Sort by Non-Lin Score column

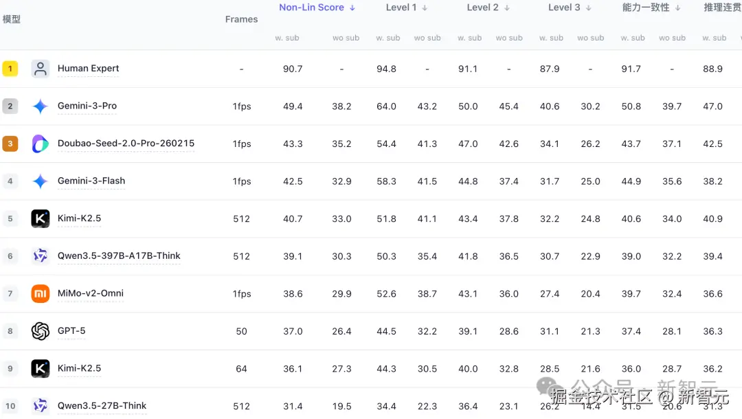point(317,8)
